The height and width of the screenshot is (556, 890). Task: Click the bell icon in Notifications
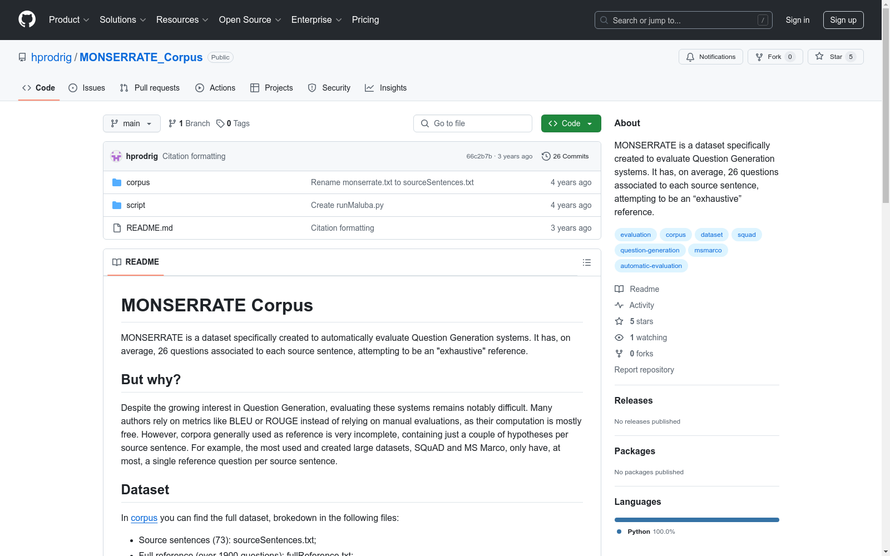690,57
